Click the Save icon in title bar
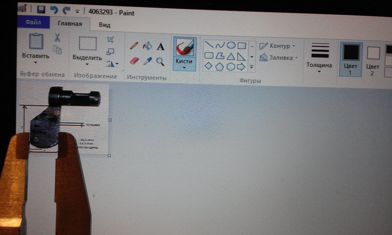 (x=41, y=10)
